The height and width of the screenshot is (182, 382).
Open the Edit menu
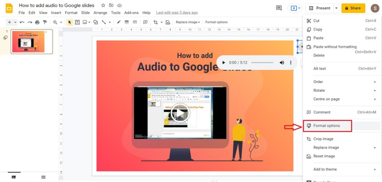(x=32, y=13)
